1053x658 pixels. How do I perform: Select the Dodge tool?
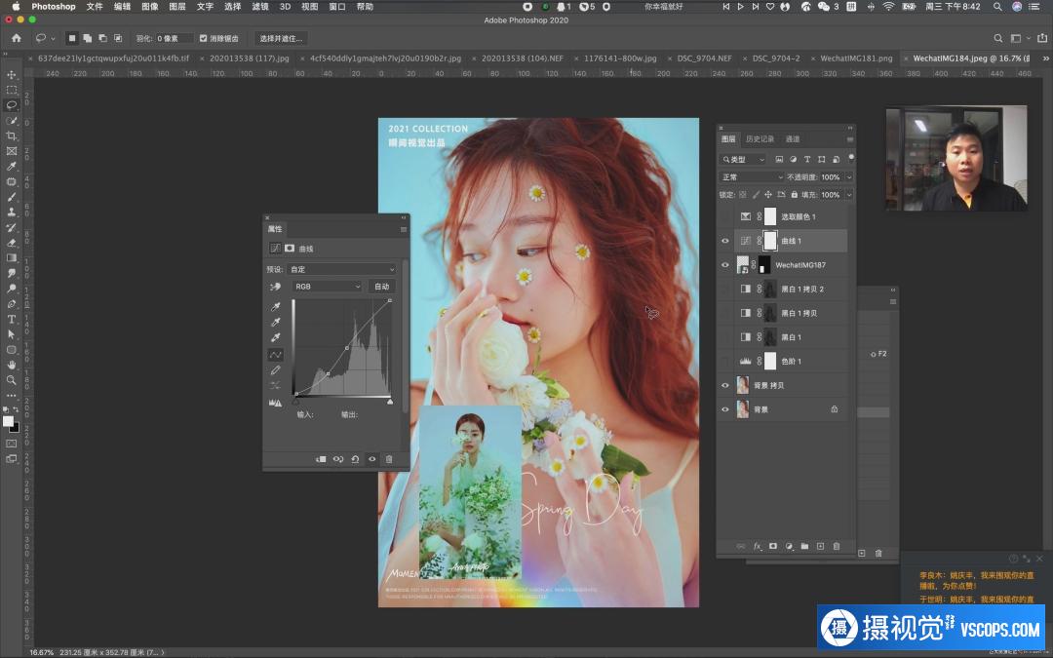pyautogui.click(x=12, y=289)
